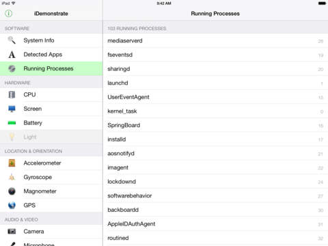Select the installd process row
This screenshot has height=246, width=328.
[x=215, y=139]
